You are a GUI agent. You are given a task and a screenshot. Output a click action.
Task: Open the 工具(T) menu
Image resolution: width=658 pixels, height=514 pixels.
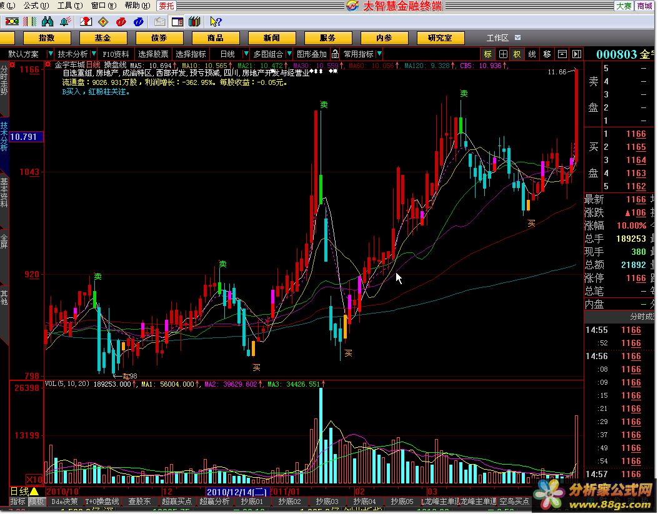(x=70, y=6)
